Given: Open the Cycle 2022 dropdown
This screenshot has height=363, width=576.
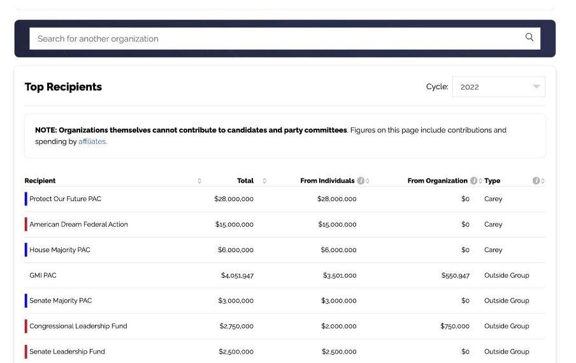Looking at the screenshot, I should (498, 87).
